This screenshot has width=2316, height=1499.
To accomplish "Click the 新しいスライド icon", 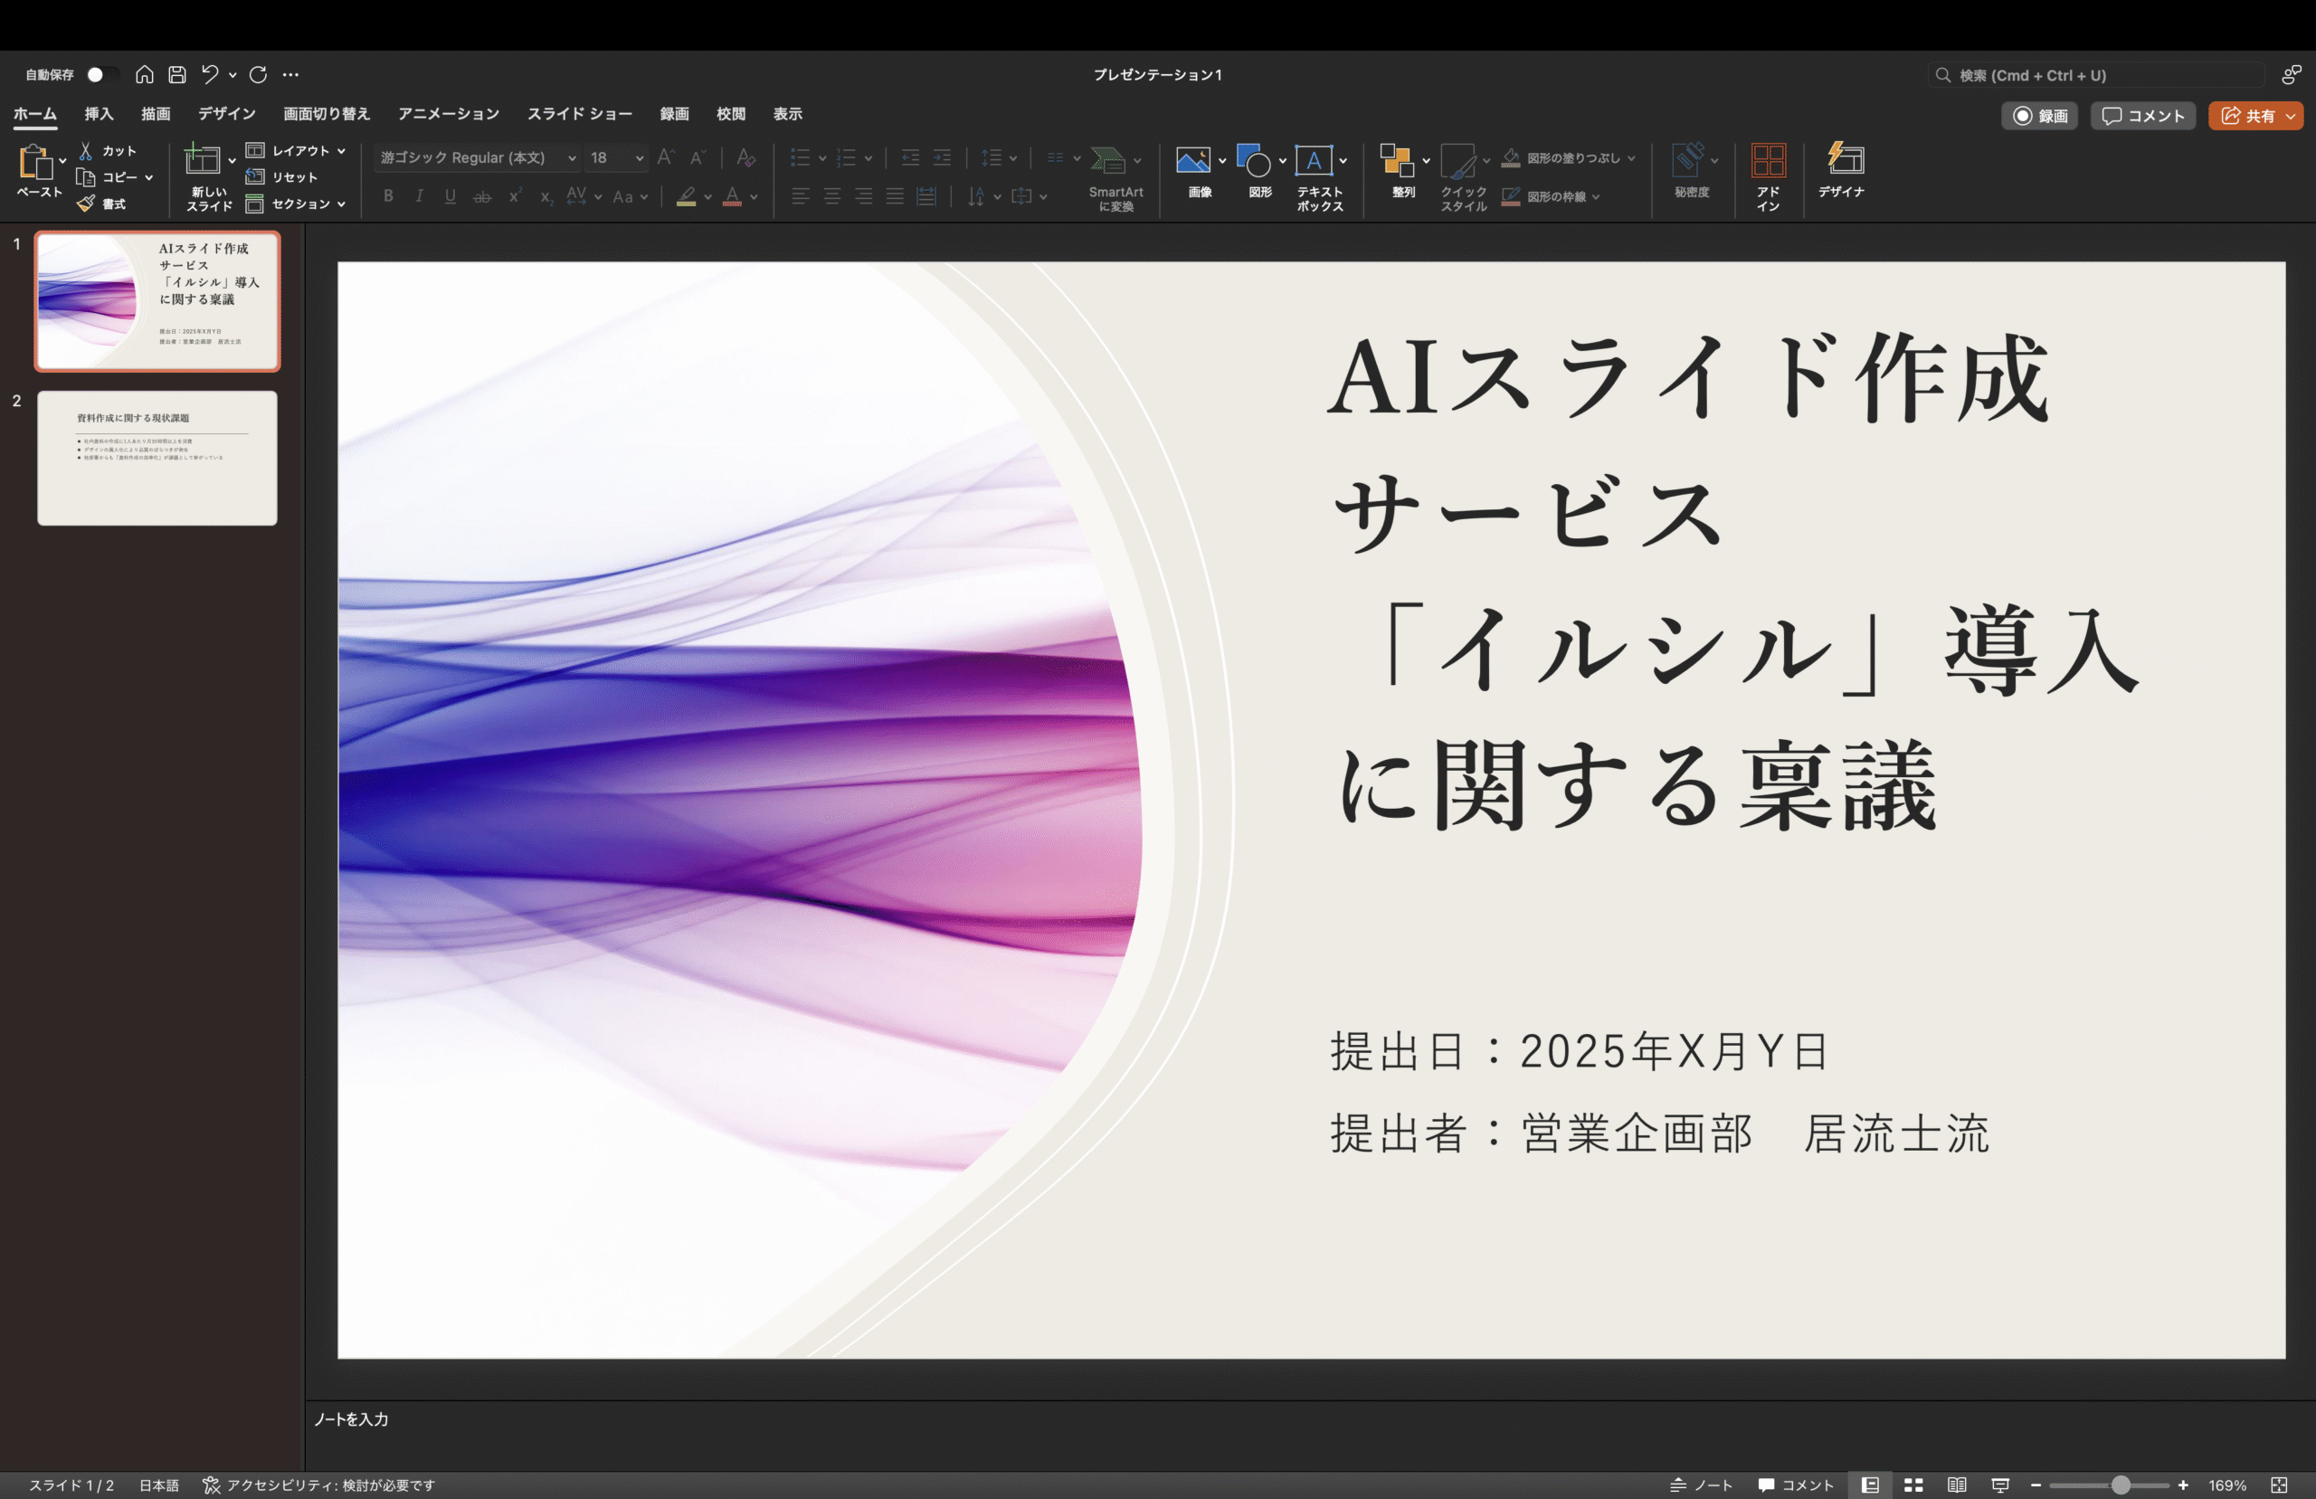I will click(x=203, y=158).
